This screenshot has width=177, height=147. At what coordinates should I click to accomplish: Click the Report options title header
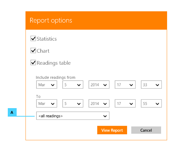coord(51,20)
